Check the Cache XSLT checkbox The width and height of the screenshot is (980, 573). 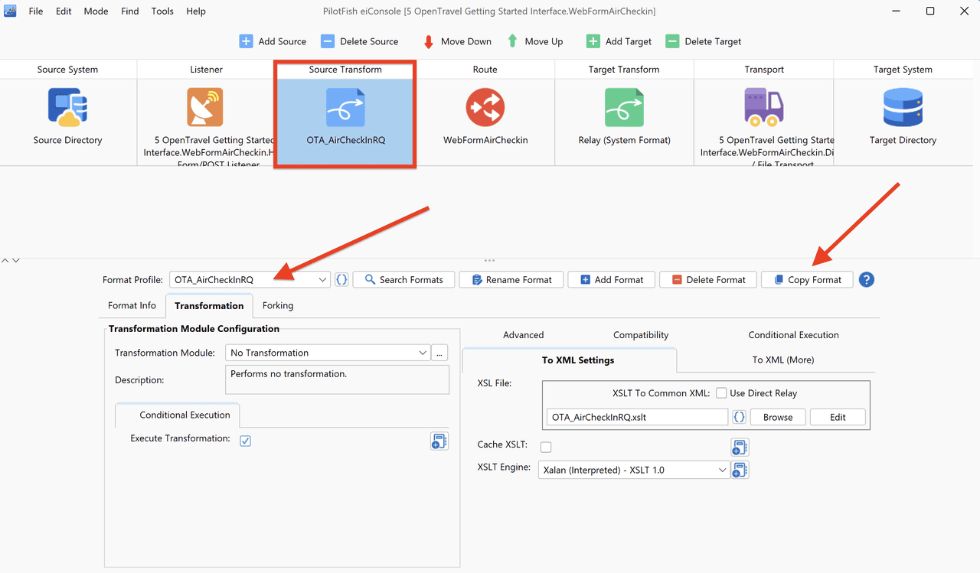pyautogui.click(x=546, y=447)
